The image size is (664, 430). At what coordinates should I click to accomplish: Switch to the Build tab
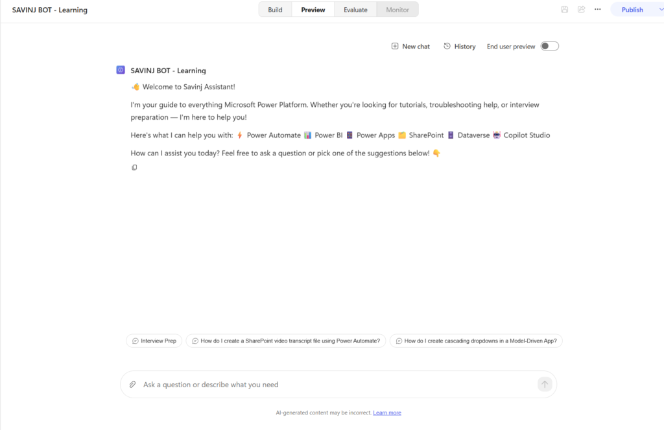pyautogui.click(x=275, y=10)
